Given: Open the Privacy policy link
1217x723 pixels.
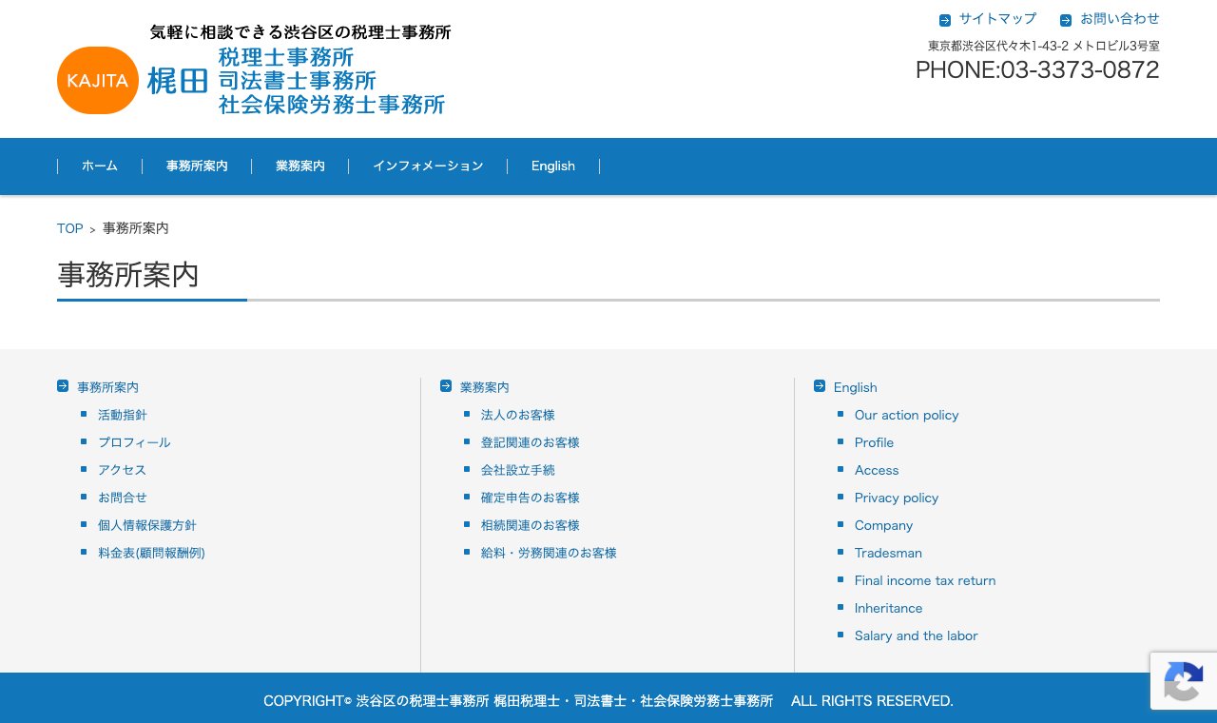Looking at the screenshot, I should [897, 498].
